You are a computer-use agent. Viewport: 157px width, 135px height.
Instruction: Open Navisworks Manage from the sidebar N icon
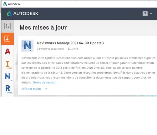[8, 77]
